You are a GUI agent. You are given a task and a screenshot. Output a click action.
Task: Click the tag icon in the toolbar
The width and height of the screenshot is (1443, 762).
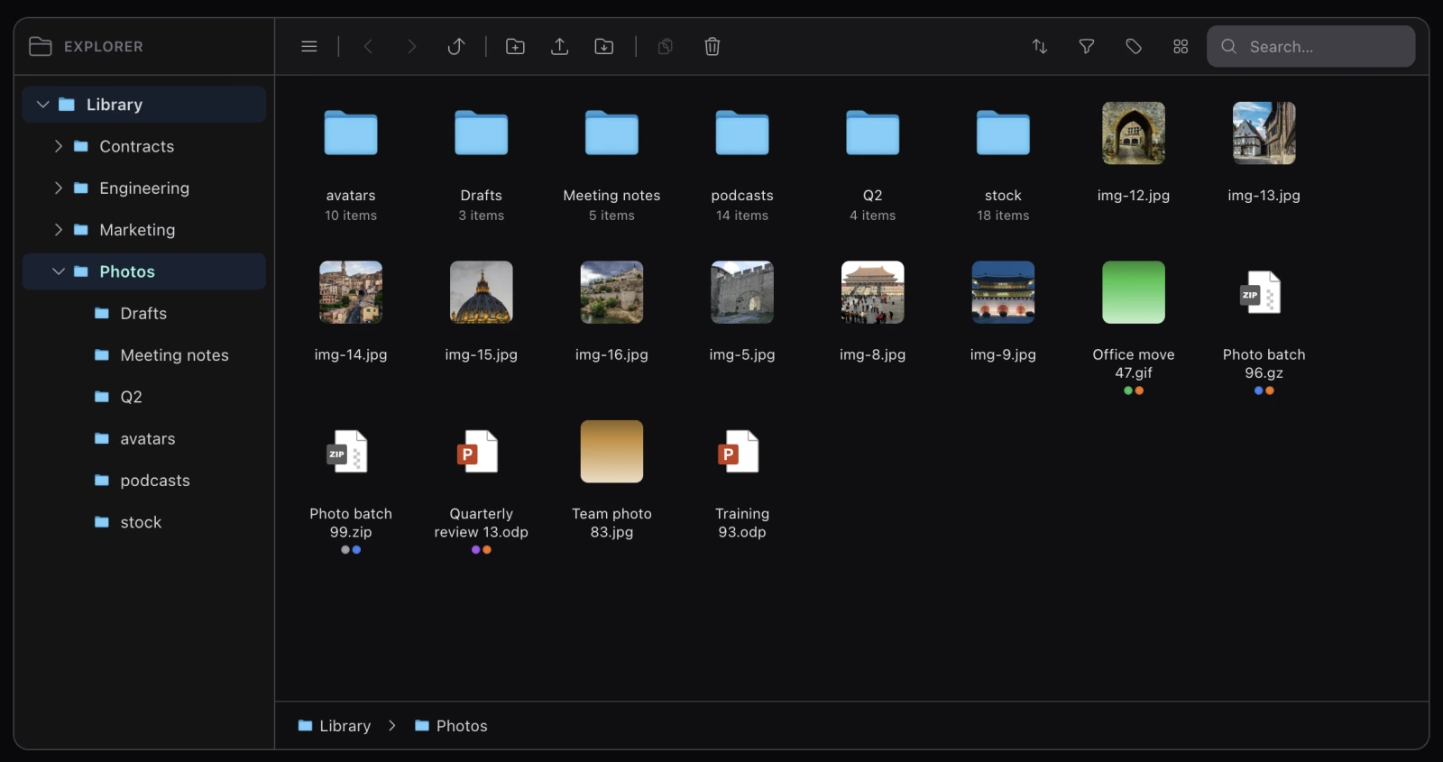1134,46
